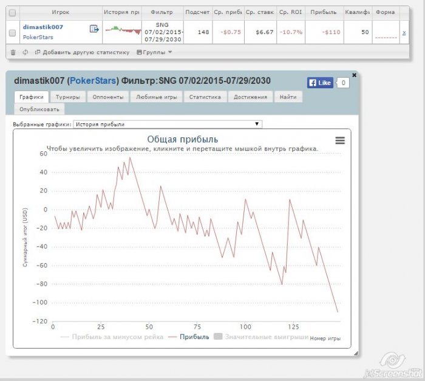
Task: Switch to the Найти tab
Action: tap(288, 97)
